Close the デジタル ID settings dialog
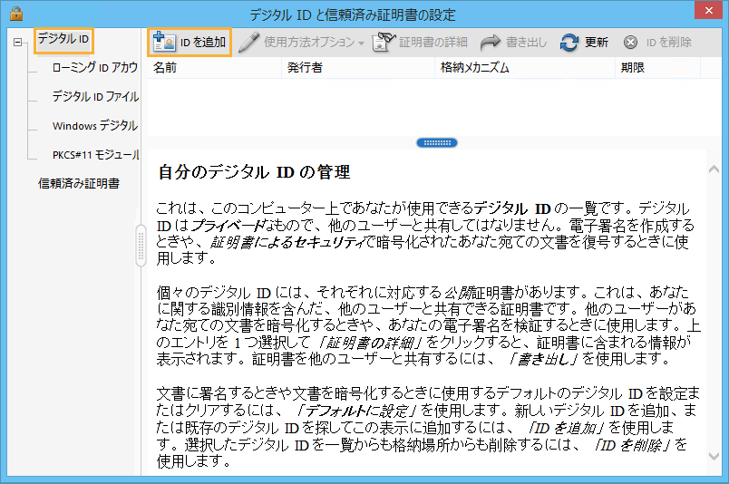 [708, 10]
